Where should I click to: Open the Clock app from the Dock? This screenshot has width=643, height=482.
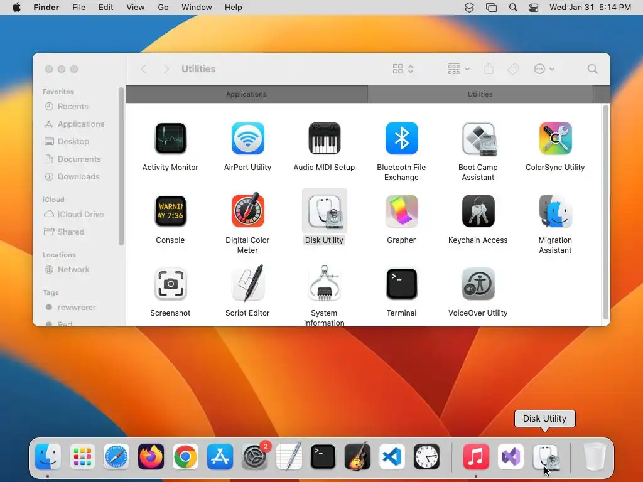pos(426,457)
